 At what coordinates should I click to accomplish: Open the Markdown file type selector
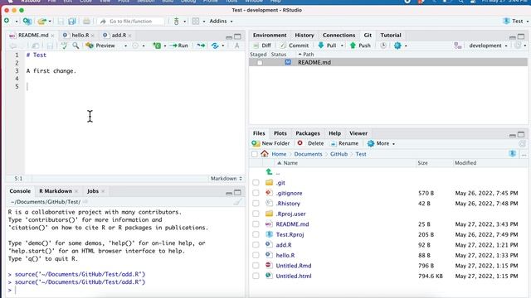pyautogui.click(x=226, y=179)
